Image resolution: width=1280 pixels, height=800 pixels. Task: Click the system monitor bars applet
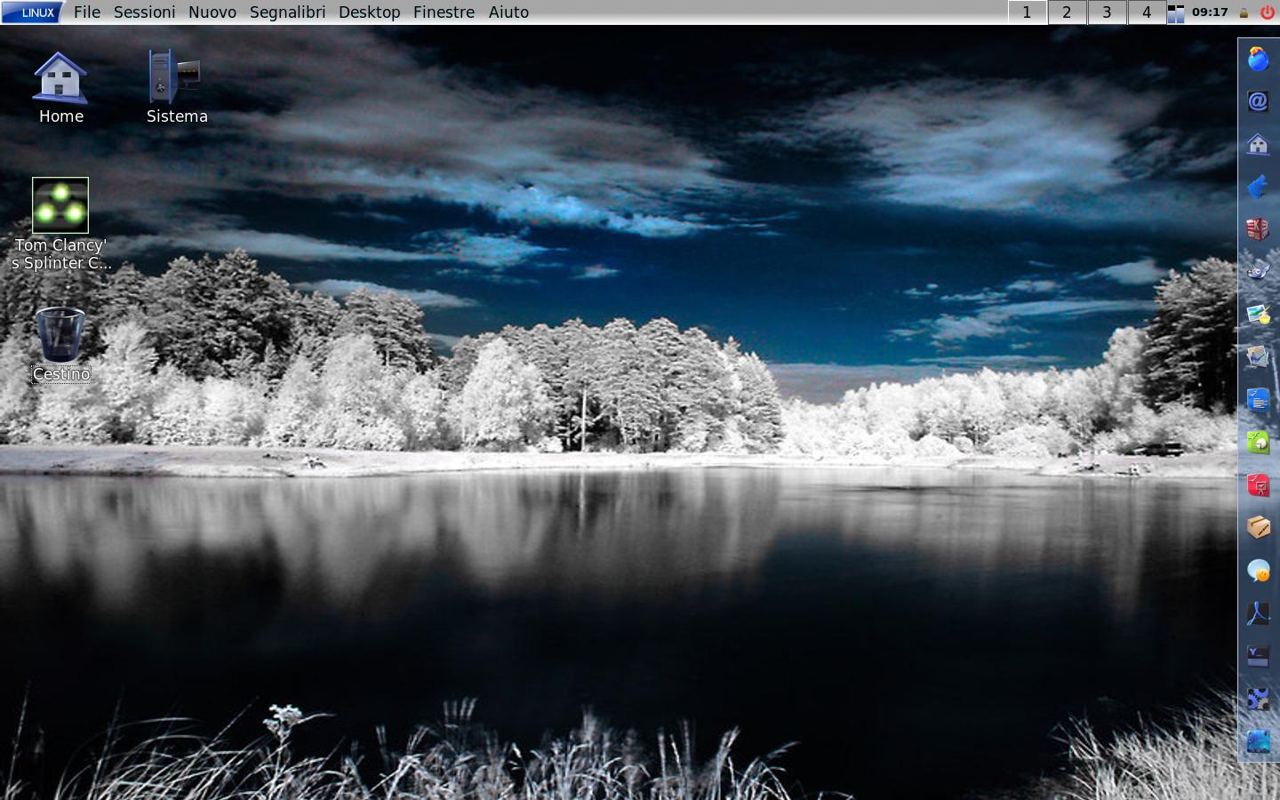pos(1176,12)
